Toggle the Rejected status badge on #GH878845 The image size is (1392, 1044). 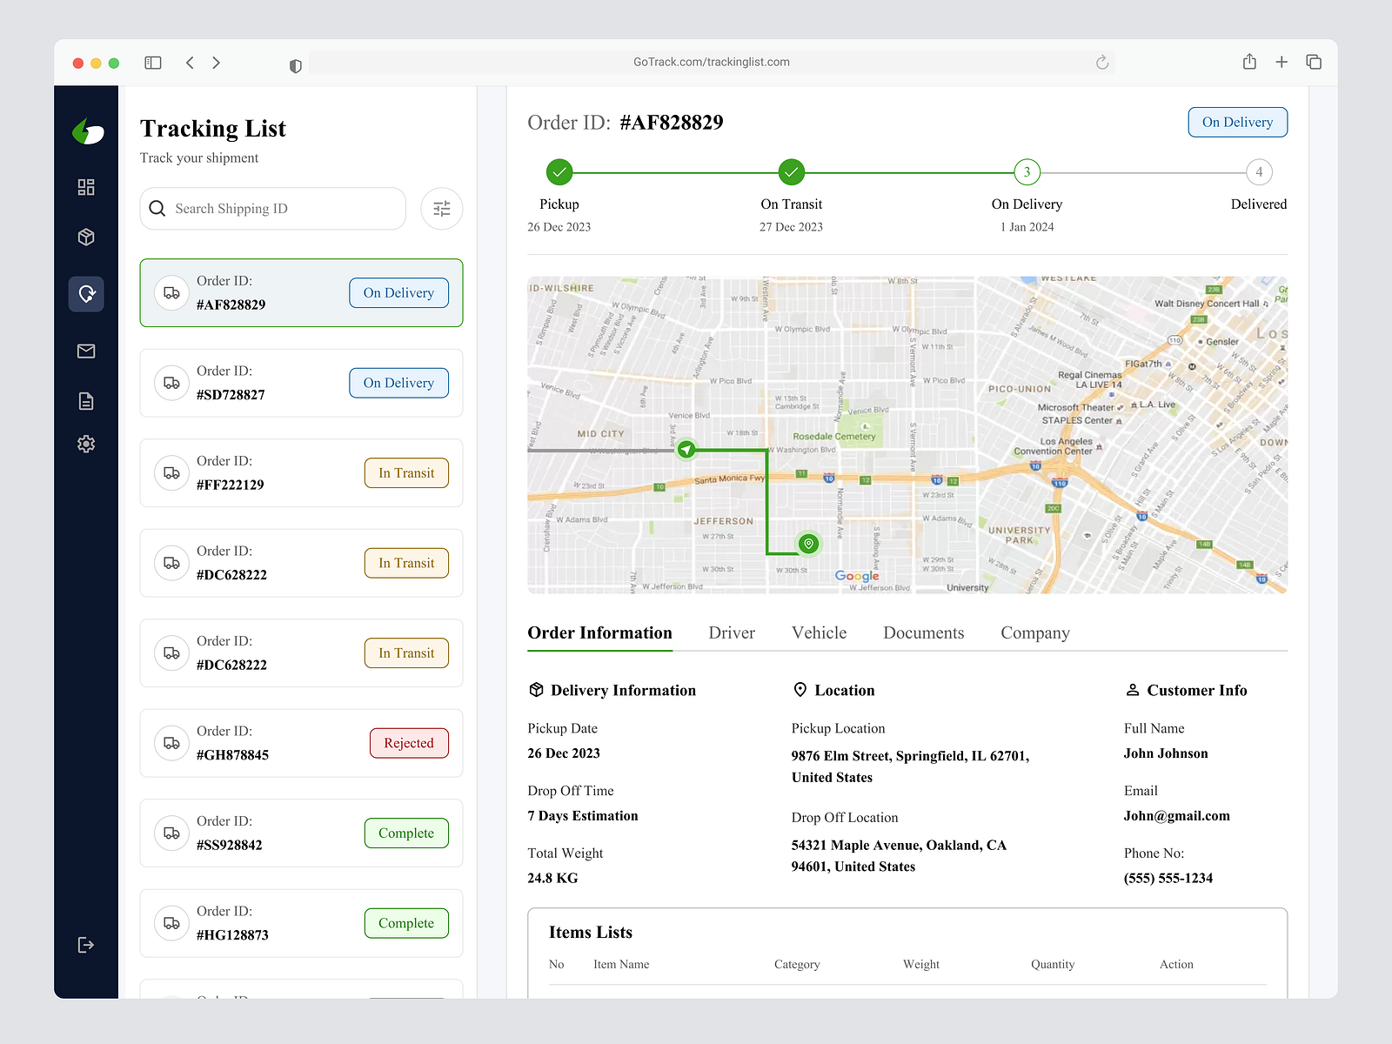coord(409,743)
